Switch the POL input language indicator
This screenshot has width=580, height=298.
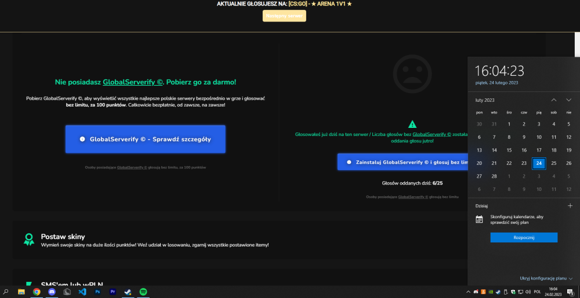(538, 292)
